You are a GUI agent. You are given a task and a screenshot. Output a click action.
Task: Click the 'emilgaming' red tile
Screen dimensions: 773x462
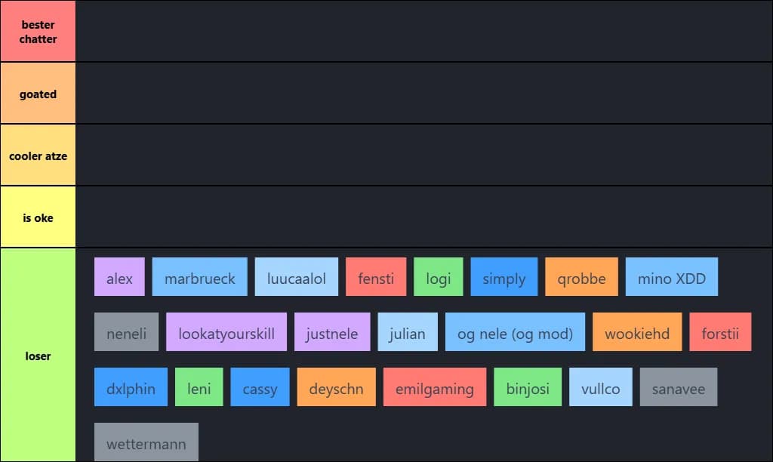coord(435,387)
